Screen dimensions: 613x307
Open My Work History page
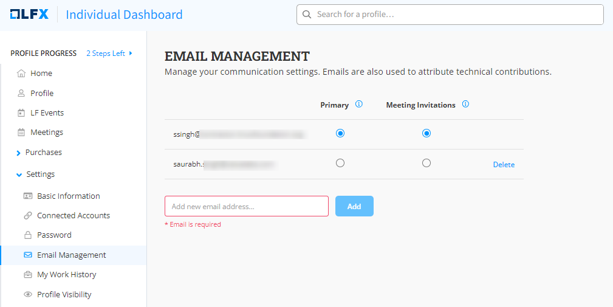66,275
